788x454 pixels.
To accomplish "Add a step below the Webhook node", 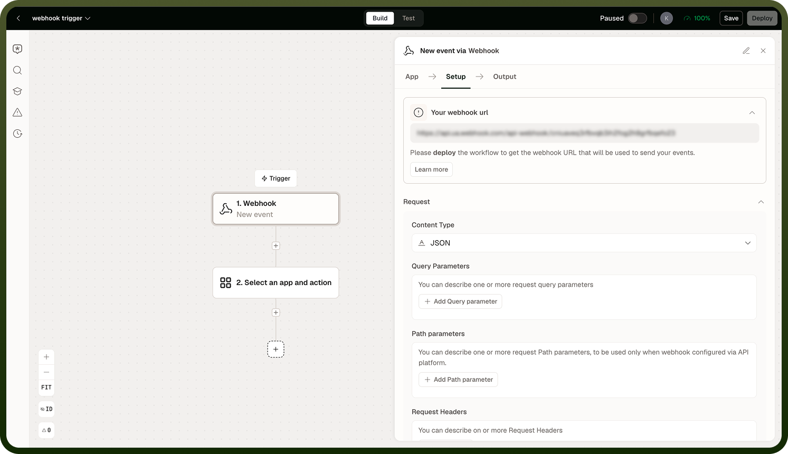I will pyautogui.click(x=276, y=245).
